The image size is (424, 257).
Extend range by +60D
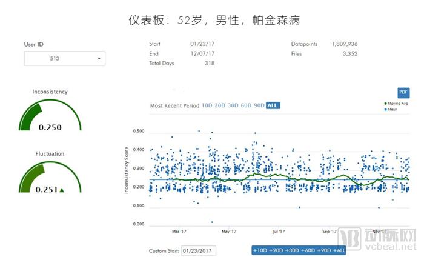(308, 250)
